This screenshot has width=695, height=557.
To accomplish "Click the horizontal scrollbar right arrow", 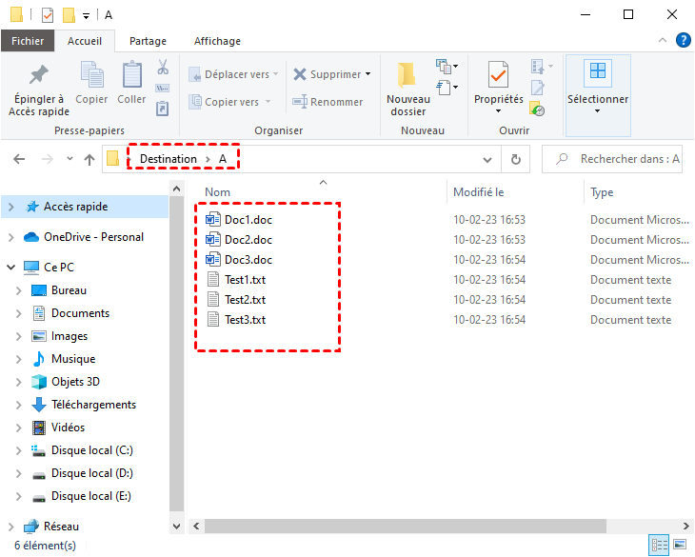I will click(x=685, y=526).
